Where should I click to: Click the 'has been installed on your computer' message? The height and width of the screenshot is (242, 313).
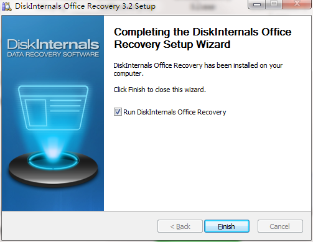pyautogui.click(x=198, y=69)
